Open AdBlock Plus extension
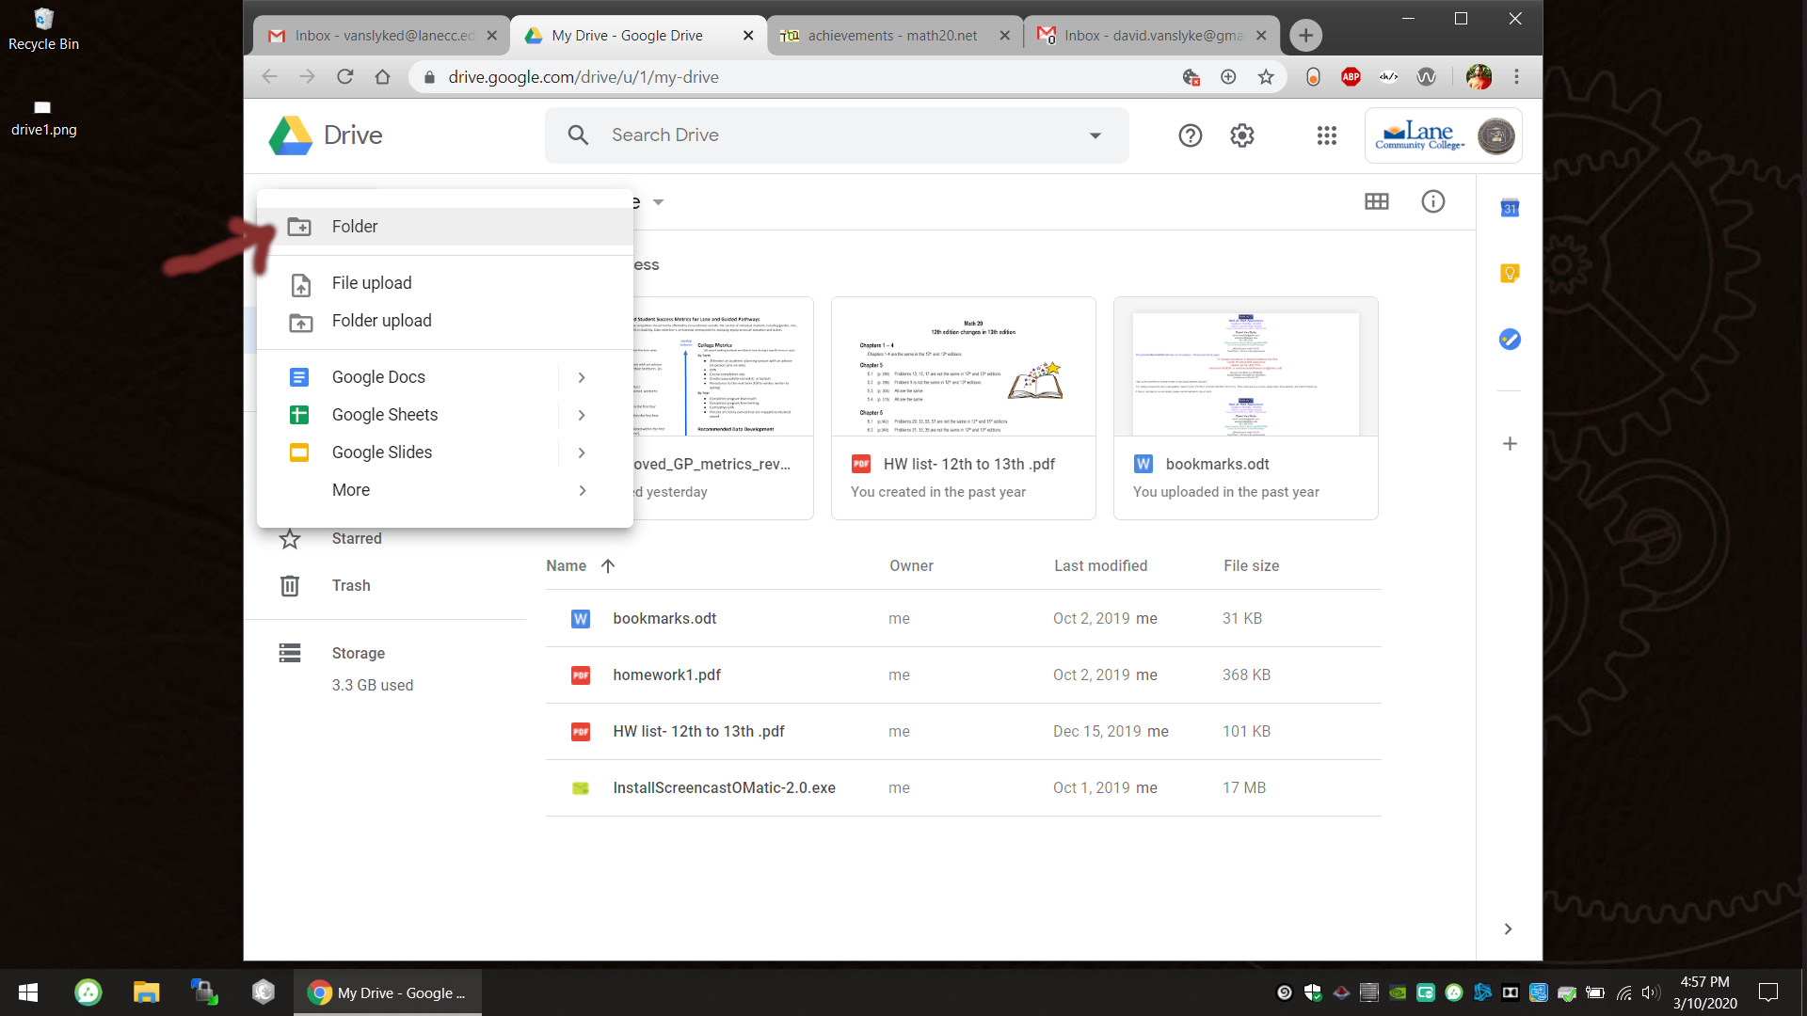The height and width of the screenshot is (1016, 1807). pos(1351,77)
